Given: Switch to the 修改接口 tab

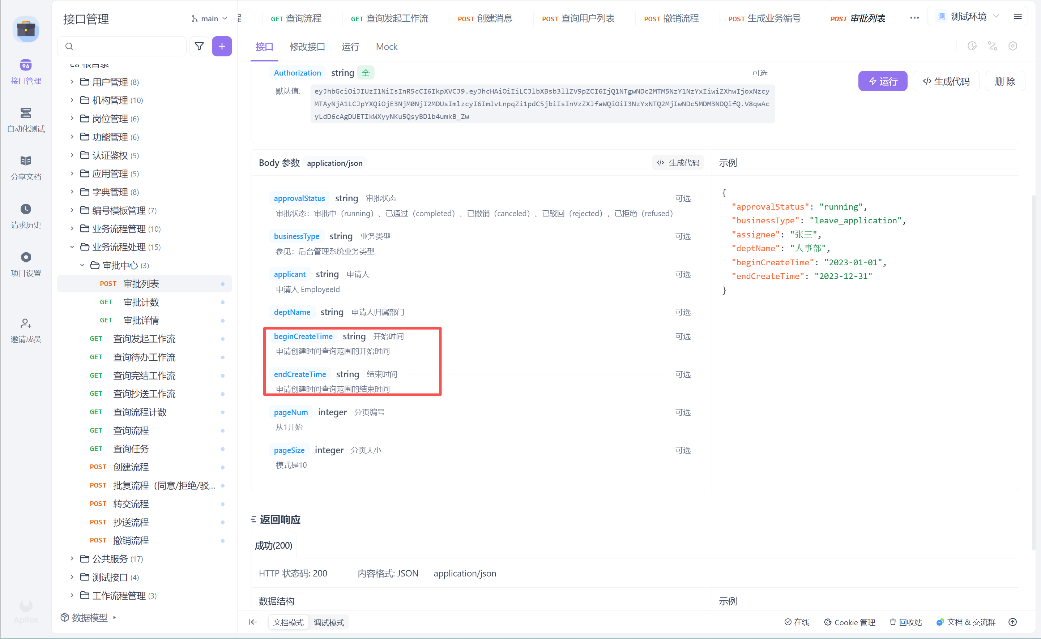Looking at the screenshot, I should click(x=307, y=47).
